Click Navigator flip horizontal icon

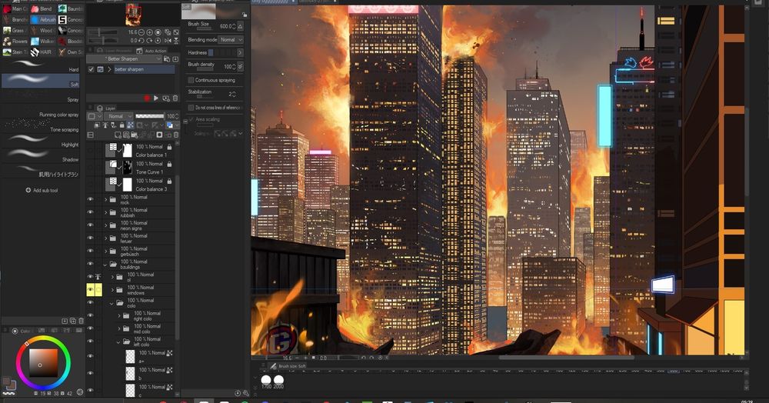[x=168, y=41]
